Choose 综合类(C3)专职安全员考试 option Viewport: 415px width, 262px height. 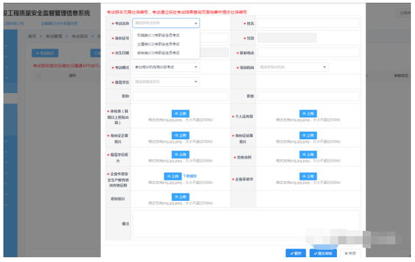[158, 53]
